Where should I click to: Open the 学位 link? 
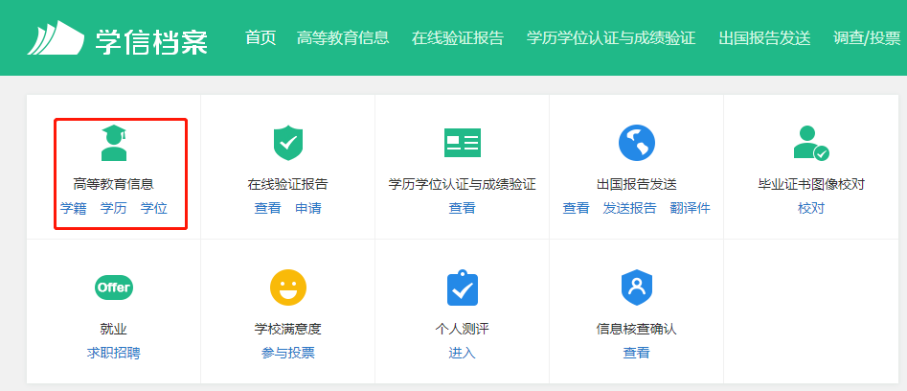[154, 208]
